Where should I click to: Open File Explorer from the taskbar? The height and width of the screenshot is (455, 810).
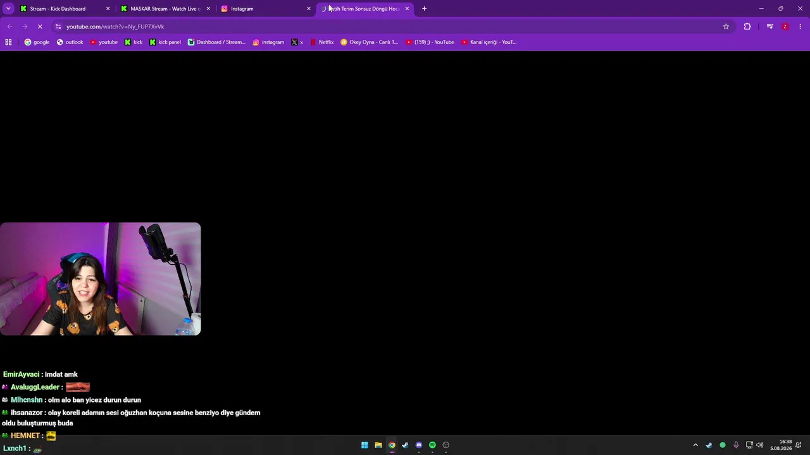[378, 445]
